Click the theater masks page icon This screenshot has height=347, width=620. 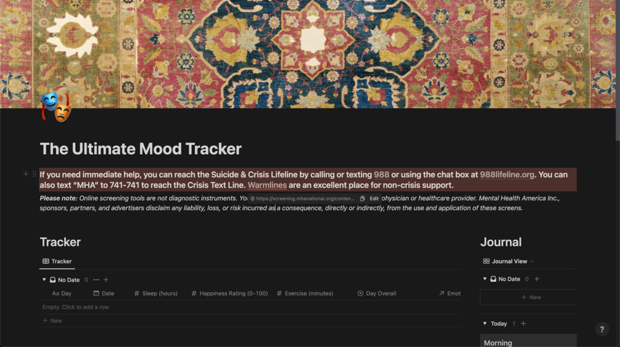click(x=56, y=107)
